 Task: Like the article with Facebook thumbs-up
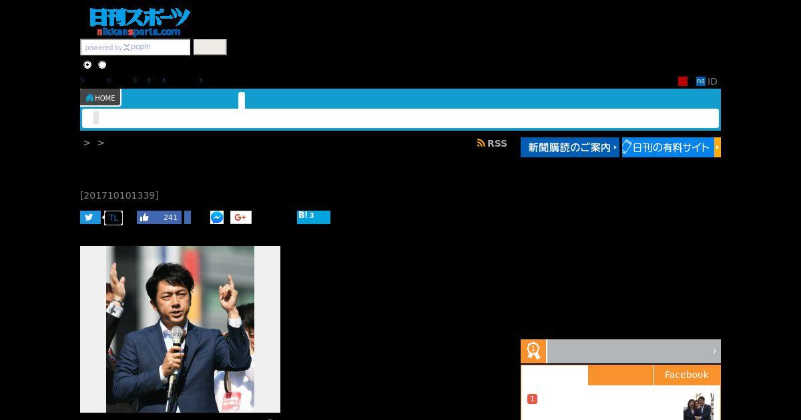pos(146,217)
